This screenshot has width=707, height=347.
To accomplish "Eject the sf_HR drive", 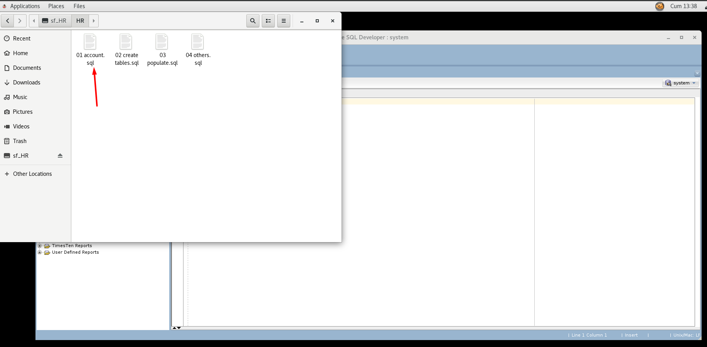I will coord(60,156).
